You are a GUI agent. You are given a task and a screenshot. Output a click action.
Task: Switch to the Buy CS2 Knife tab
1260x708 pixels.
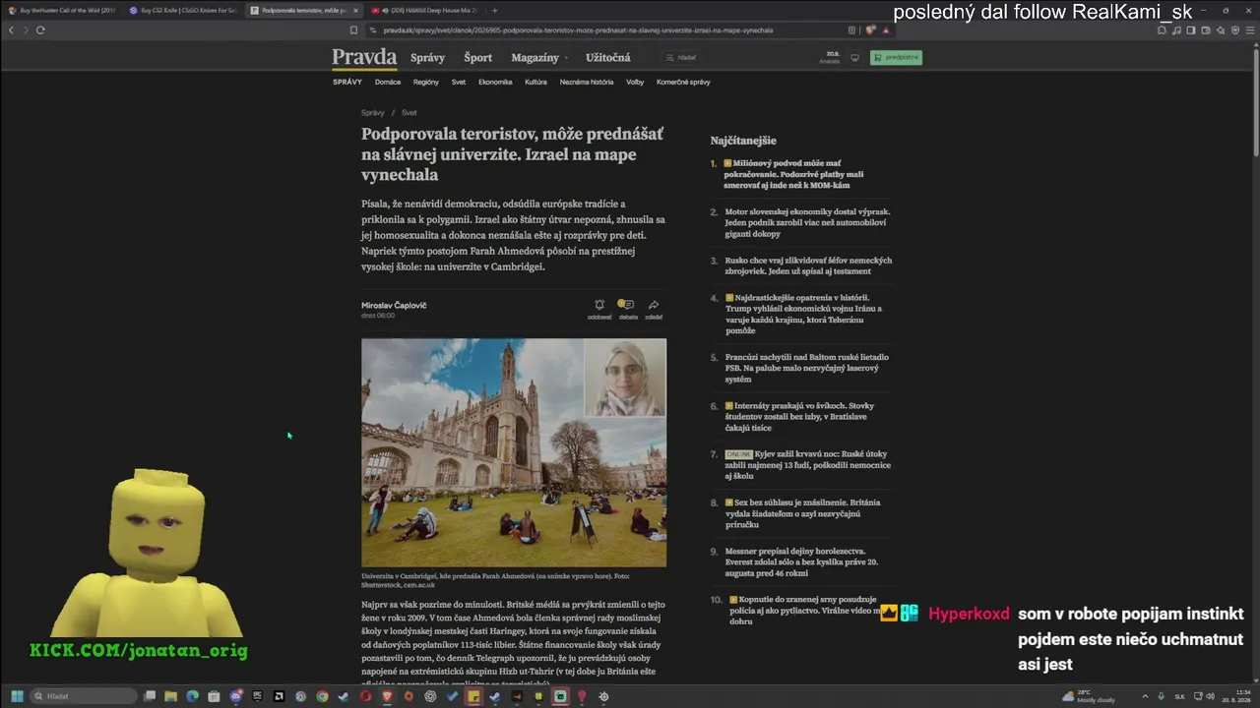182,11
